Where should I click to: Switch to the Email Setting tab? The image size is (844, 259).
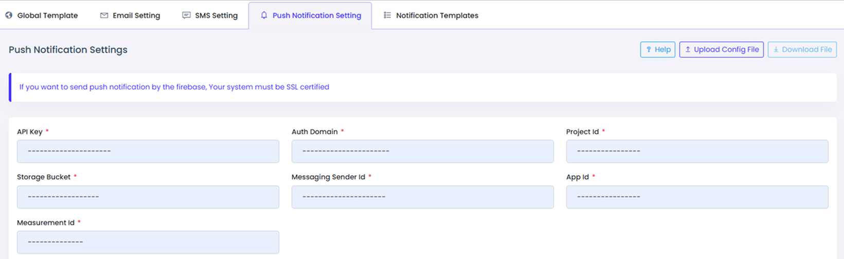coord(136,15)
